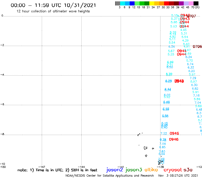
Task: Click the latitude axis label '-4'
Action: (2, 75)
